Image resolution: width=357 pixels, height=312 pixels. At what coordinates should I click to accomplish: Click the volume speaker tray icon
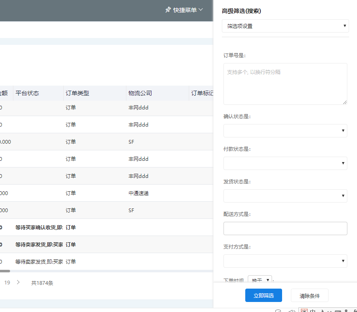point(292,311)
